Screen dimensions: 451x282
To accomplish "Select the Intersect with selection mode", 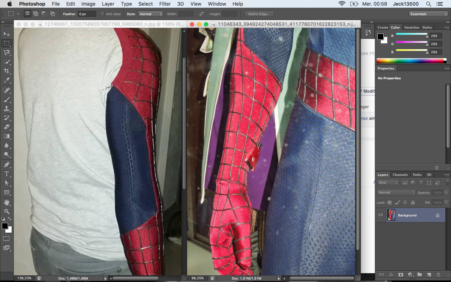I will 53,14.
